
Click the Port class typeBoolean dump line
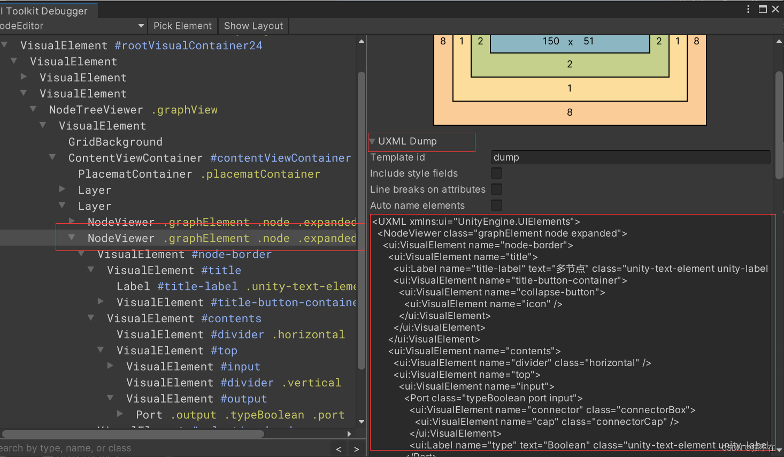493,398
